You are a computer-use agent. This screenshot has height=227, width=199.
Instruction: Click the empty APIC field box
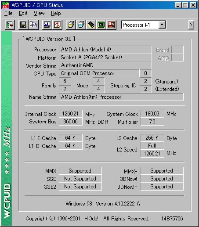[x=177, y=58]
